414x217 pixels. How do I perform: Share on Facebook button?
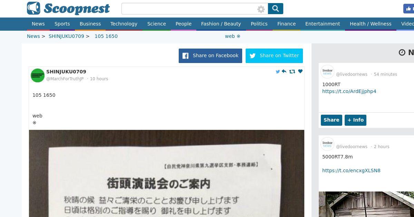(210, 56)
